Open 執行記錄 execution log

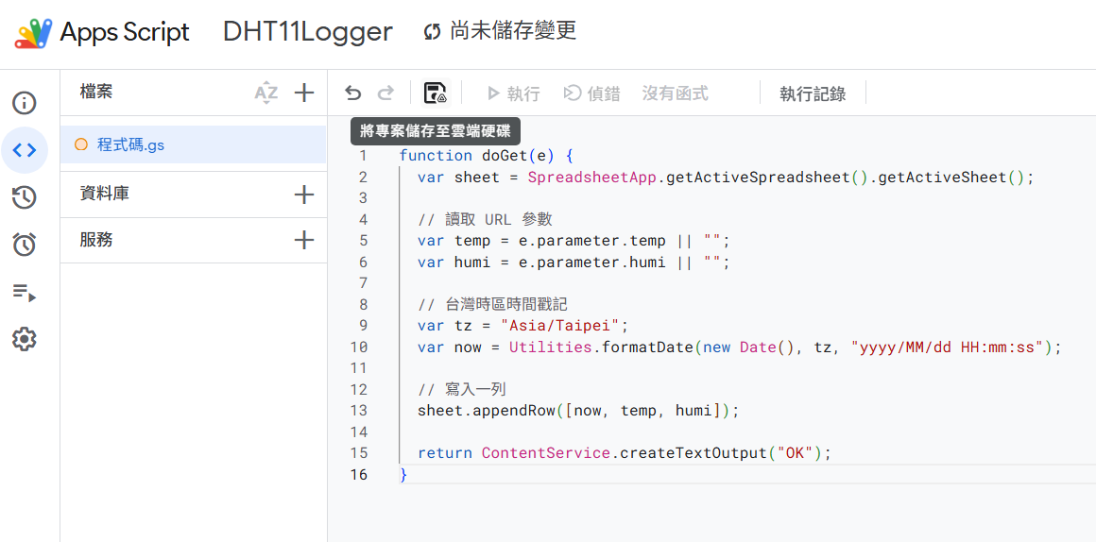(x=813, y=93)
